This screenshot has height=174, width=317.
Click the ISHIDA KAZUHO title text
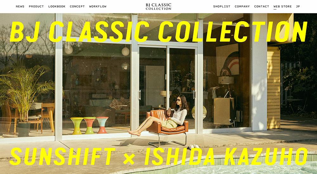[226, 157]
